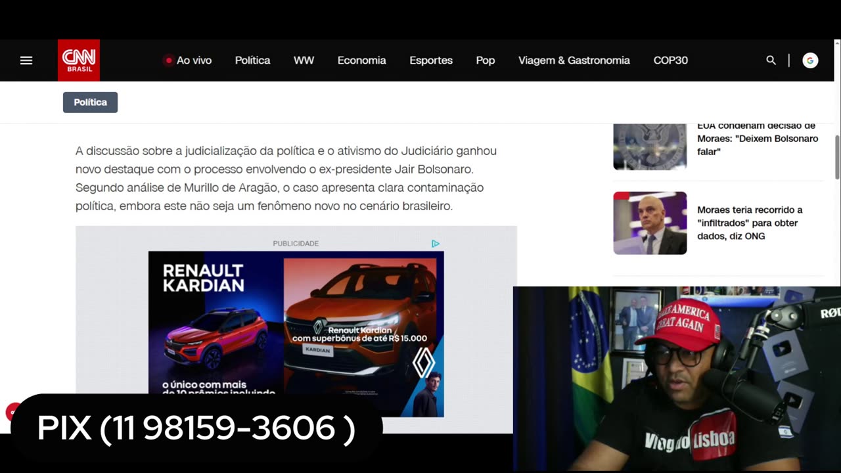Click the AdChoices icon on the ad
The height and width of the screenshot is (473, 841).
(x=435, y=244)
